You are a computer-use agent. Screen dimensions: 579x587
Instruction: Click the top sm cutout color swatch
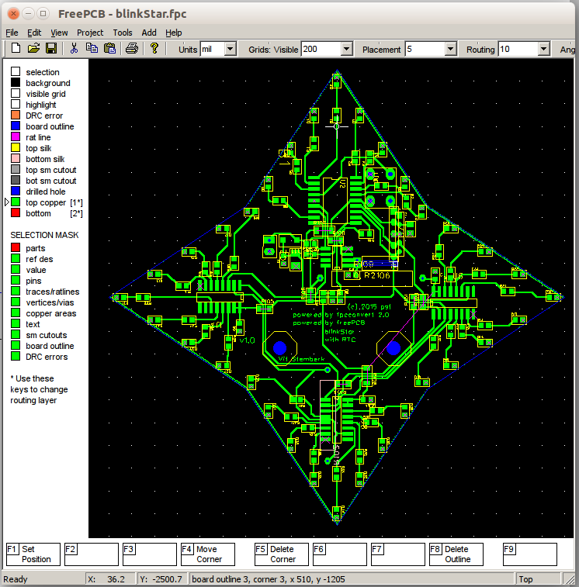16,169
